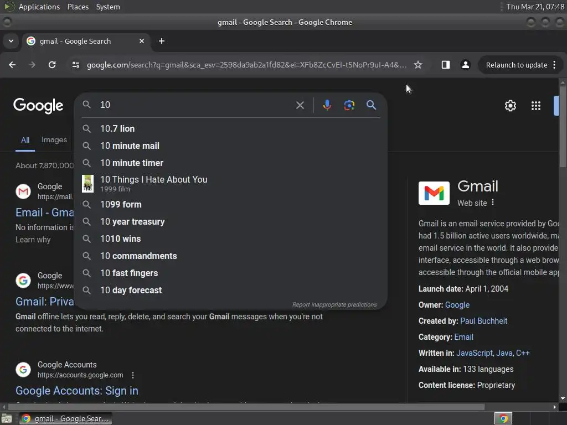Click Google Accounts result favicon
This screenshot has height=425, width=567.
click(x=23, y=370)
